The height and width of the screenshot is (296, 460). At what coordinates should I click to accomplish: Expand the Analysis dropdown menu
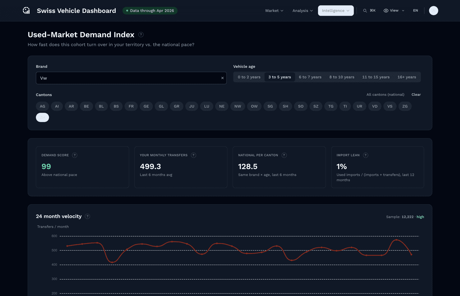click(303, 11)
